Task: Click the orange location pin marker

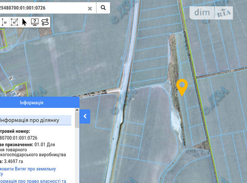Action: 182,86
